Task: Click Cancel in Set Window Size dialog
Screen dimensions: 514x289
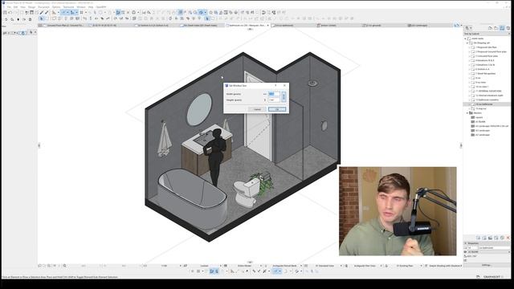Action: click(257, 109)
